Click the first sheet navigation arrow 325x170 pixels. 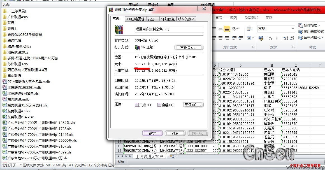118,157
